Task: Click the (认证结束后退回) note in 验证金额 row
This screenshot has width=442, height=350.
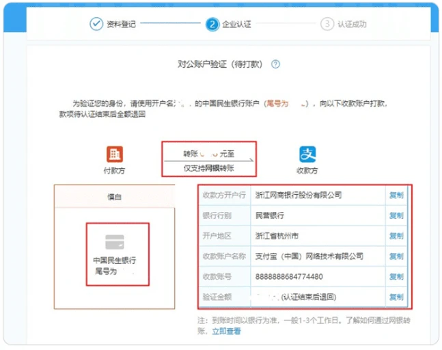Action: tap(308, 297)
